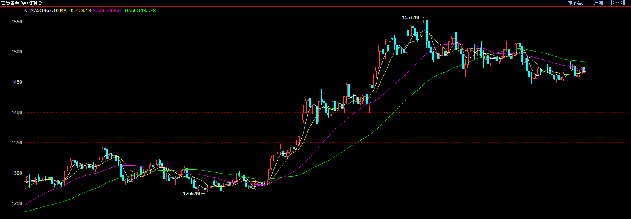Select the white MA5:1467.10 indicator label
The width and height of the screenshot is (631, 219).
pos(45,11)
